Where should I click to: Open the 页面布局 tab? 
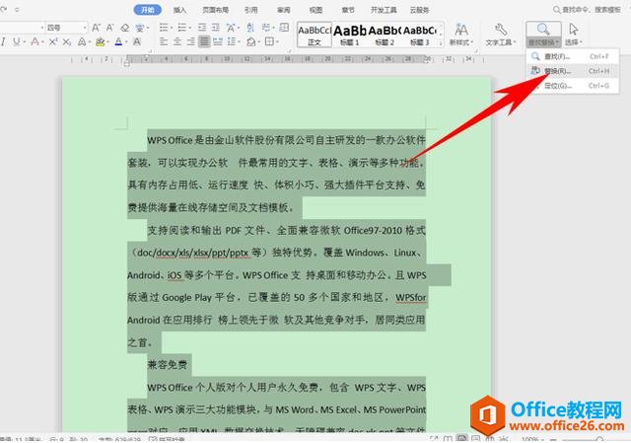coord(216,10)
